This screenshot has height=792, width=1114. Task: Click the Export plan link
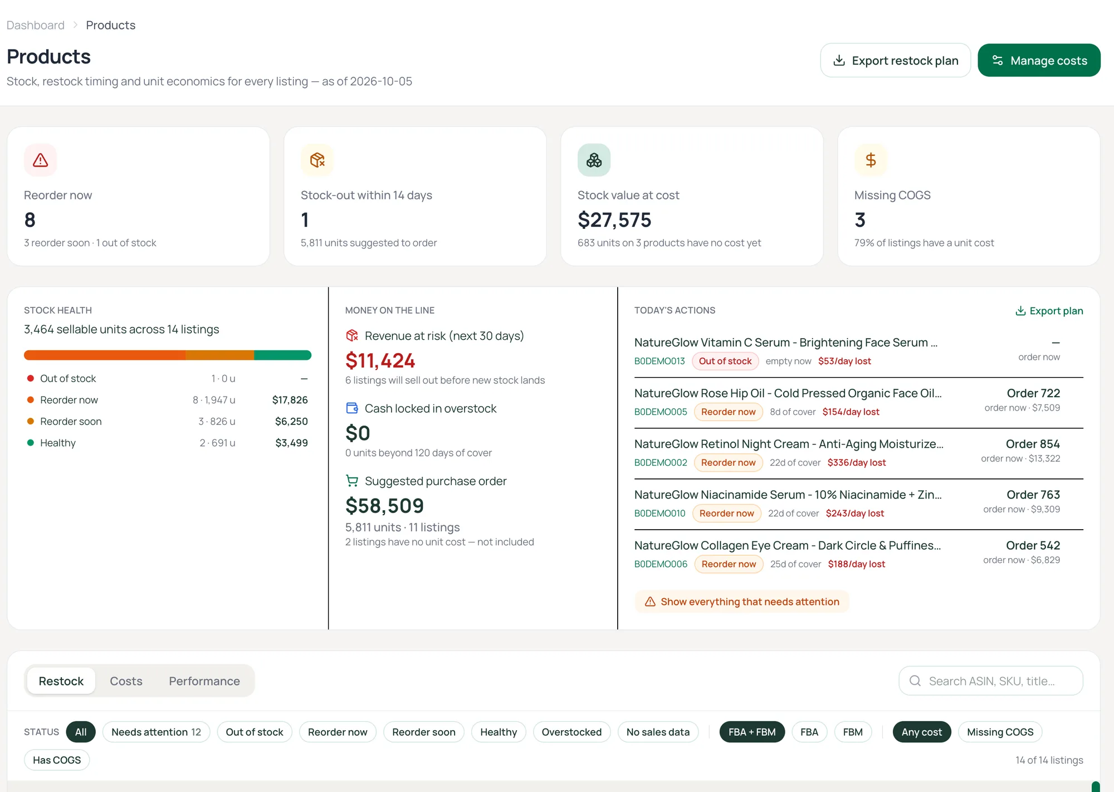(1049, 311)
